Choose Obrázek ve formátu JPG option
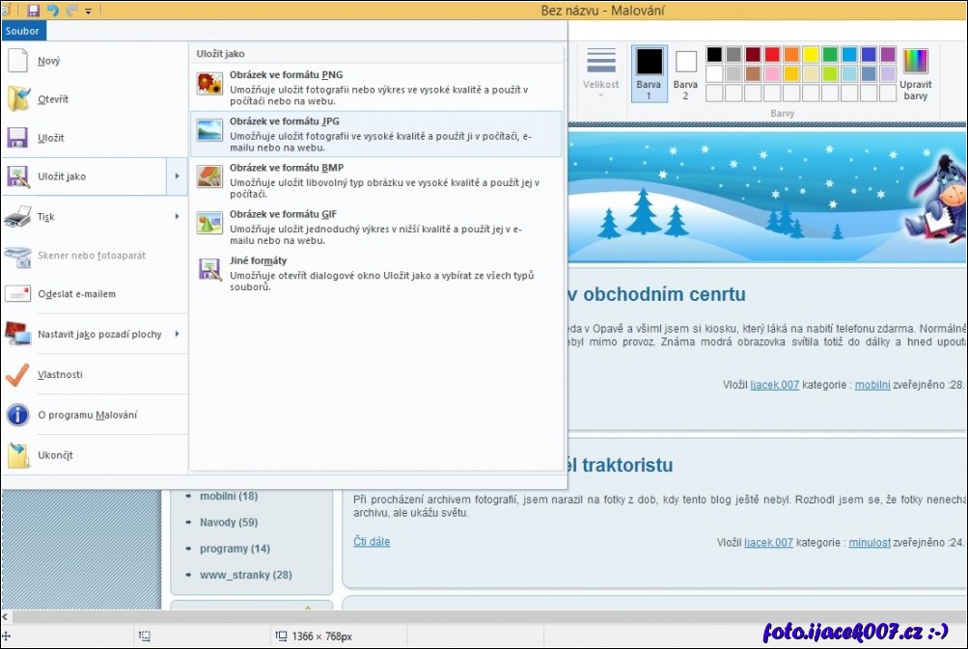Image resolution: width=968 pixels, height=649 pixels. point(376,133)
